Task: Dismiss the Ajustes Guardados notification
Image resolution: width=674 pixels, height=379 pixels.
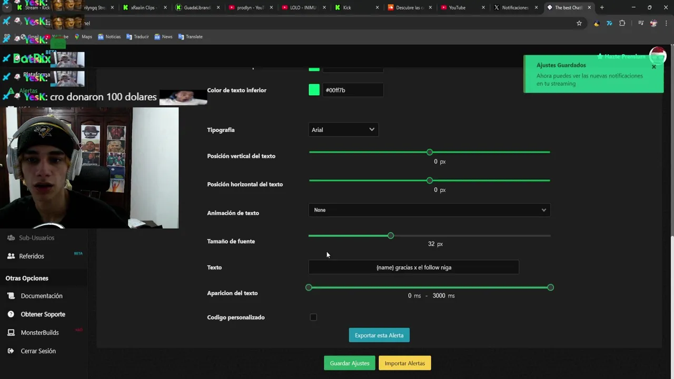Action: (x=654, y=67)
